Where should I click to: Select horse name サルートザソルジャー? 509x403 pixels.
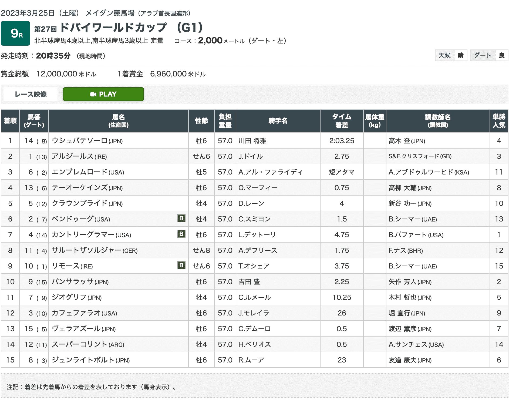click(87, 250)
